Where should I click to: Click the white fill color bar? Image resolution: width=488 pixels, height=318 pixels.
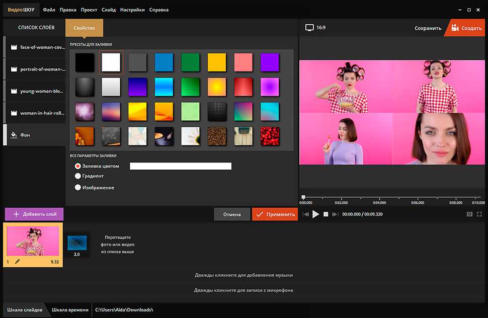pyautogui.click(x=180, y=166)
